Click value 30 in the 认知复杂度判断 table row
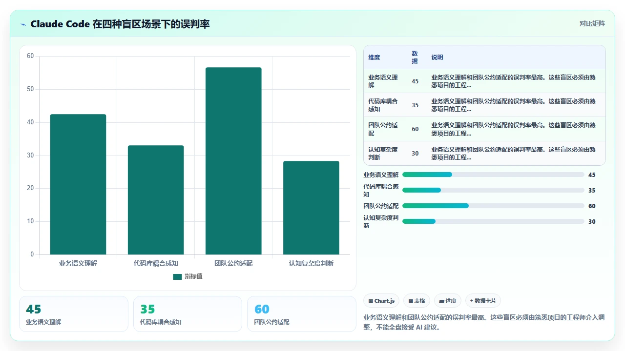Viewport: 625px width, 351px height. [x=415, y=154]
